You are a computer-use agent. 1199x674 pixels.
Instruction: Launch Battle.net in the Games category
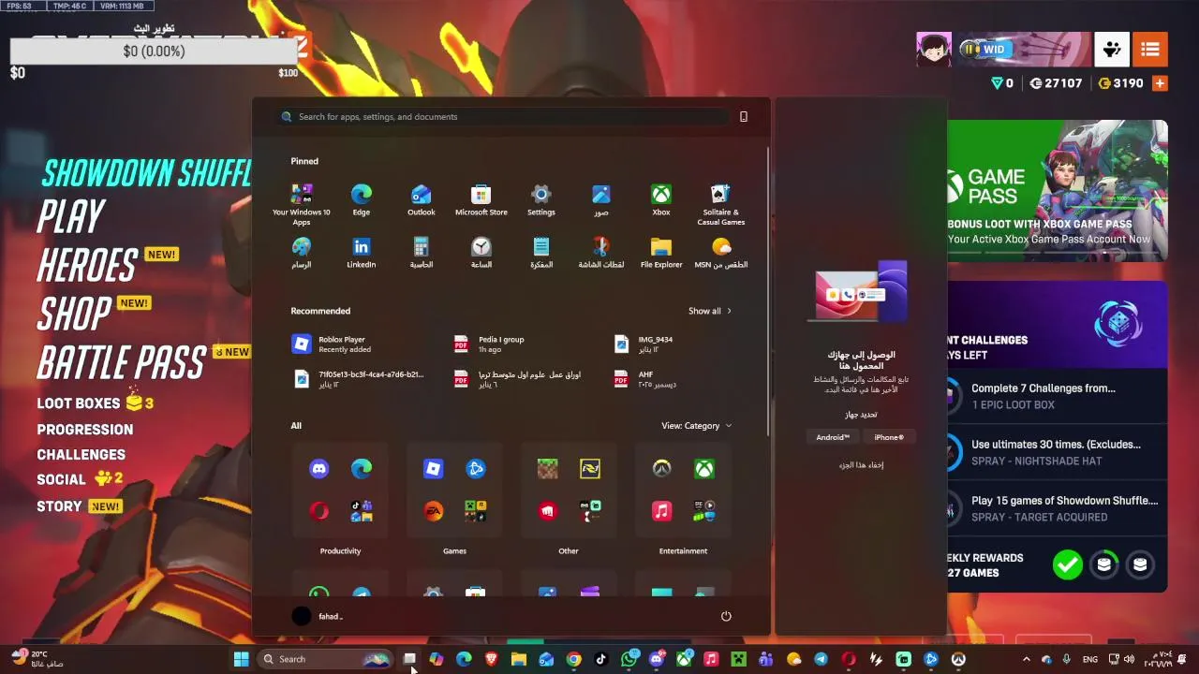[x=476, y=469]
